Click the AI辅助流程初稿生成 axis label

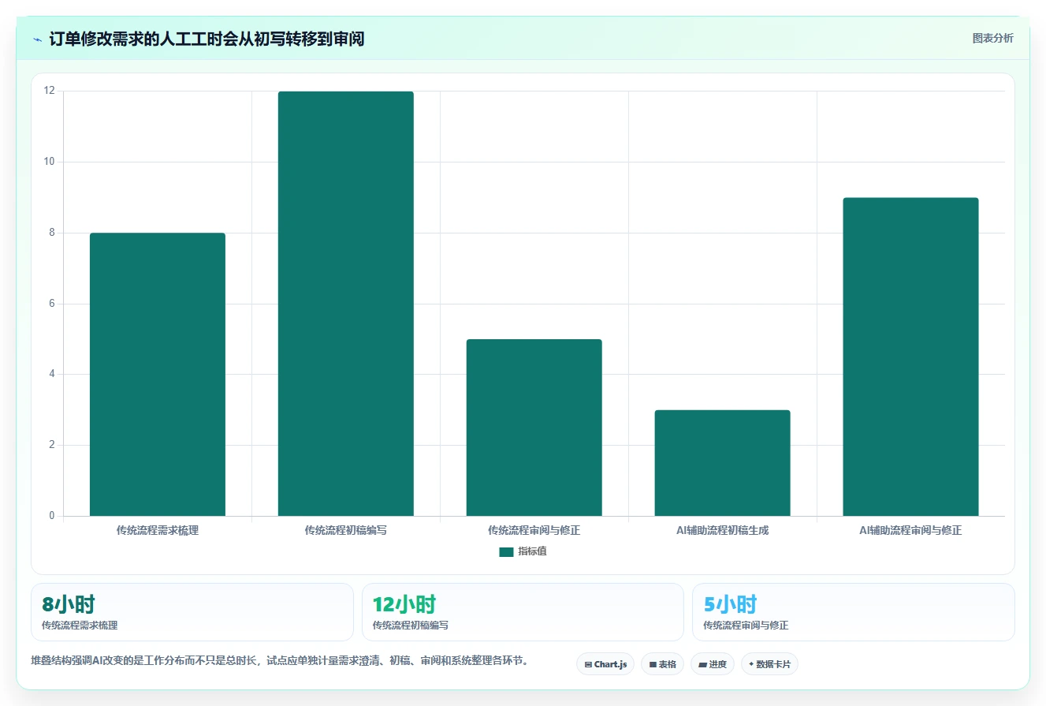[x=722, y=531]
